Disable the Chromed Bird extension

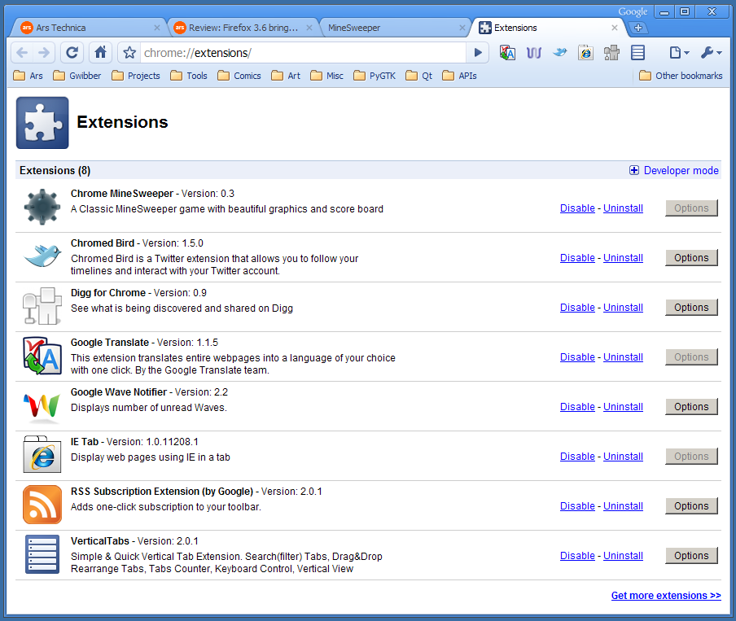pos(577,258)
